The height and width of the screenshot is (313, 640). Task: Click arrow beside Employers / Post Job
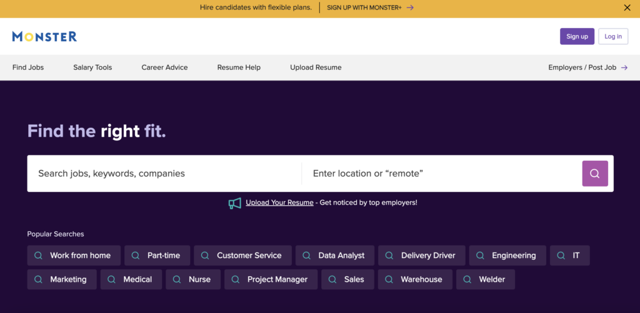click(x=624, y=67)
